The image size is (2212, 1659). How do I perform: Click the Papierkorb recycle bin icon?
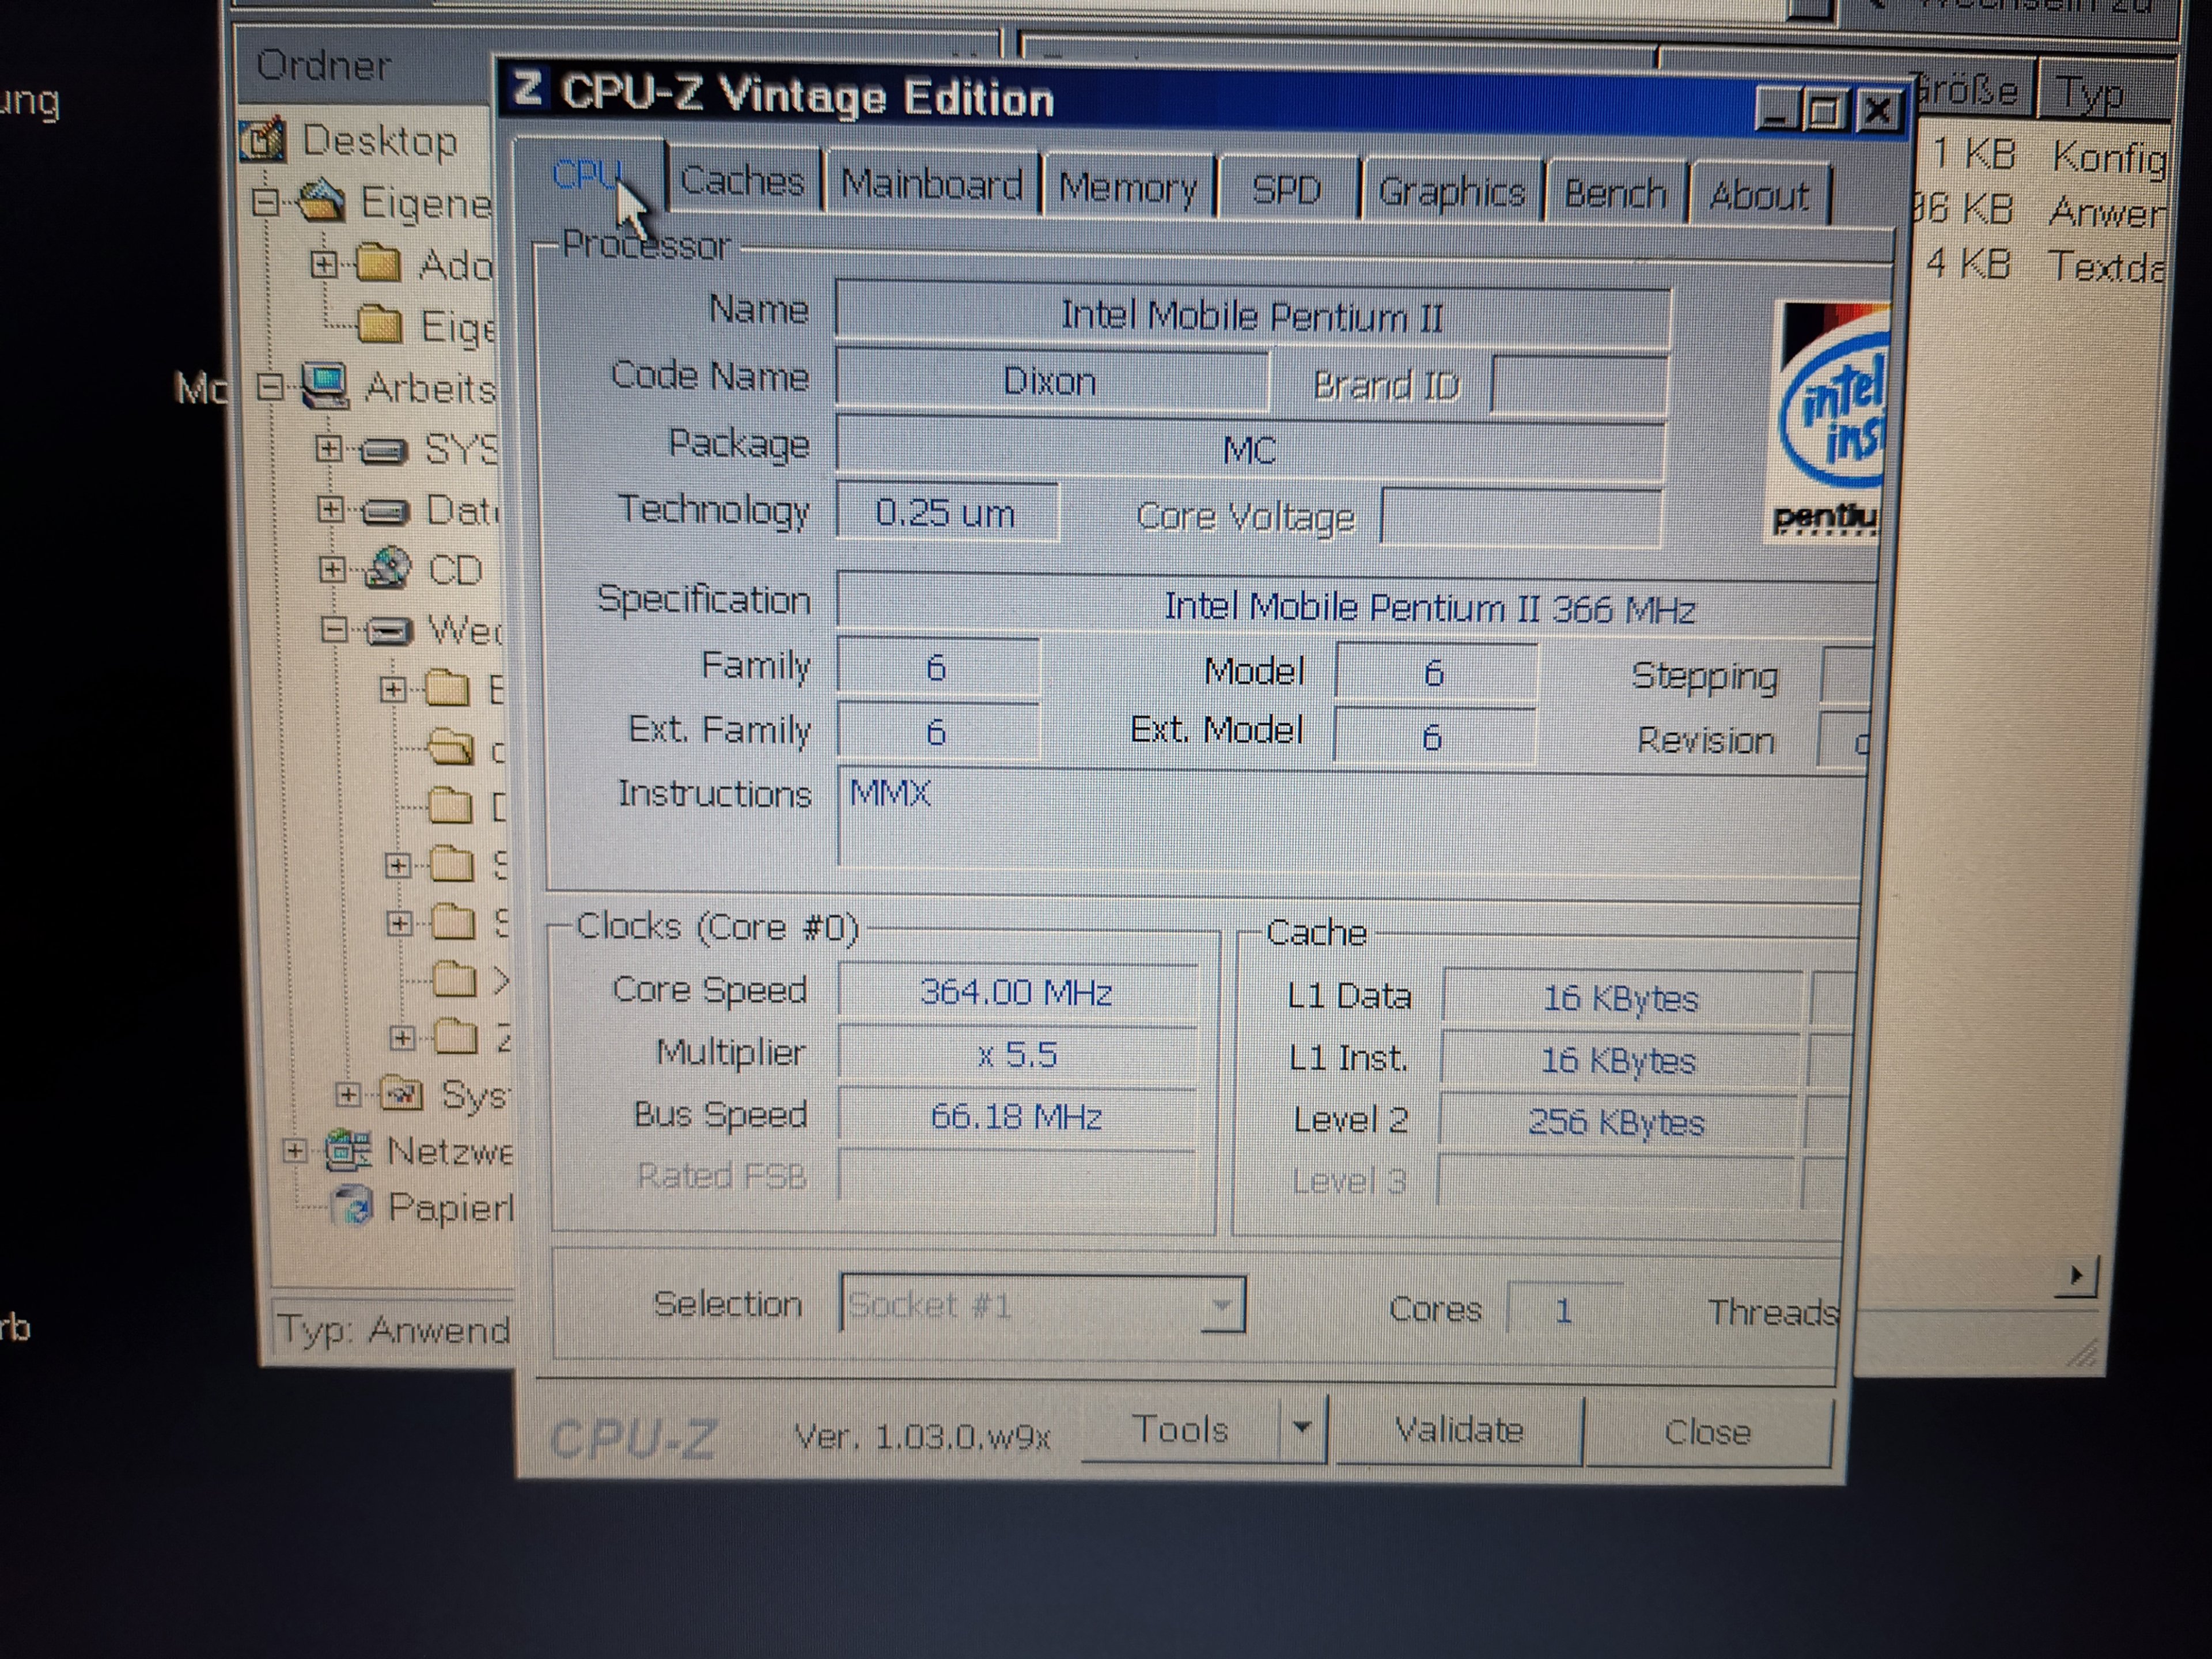coord(353,1206)
